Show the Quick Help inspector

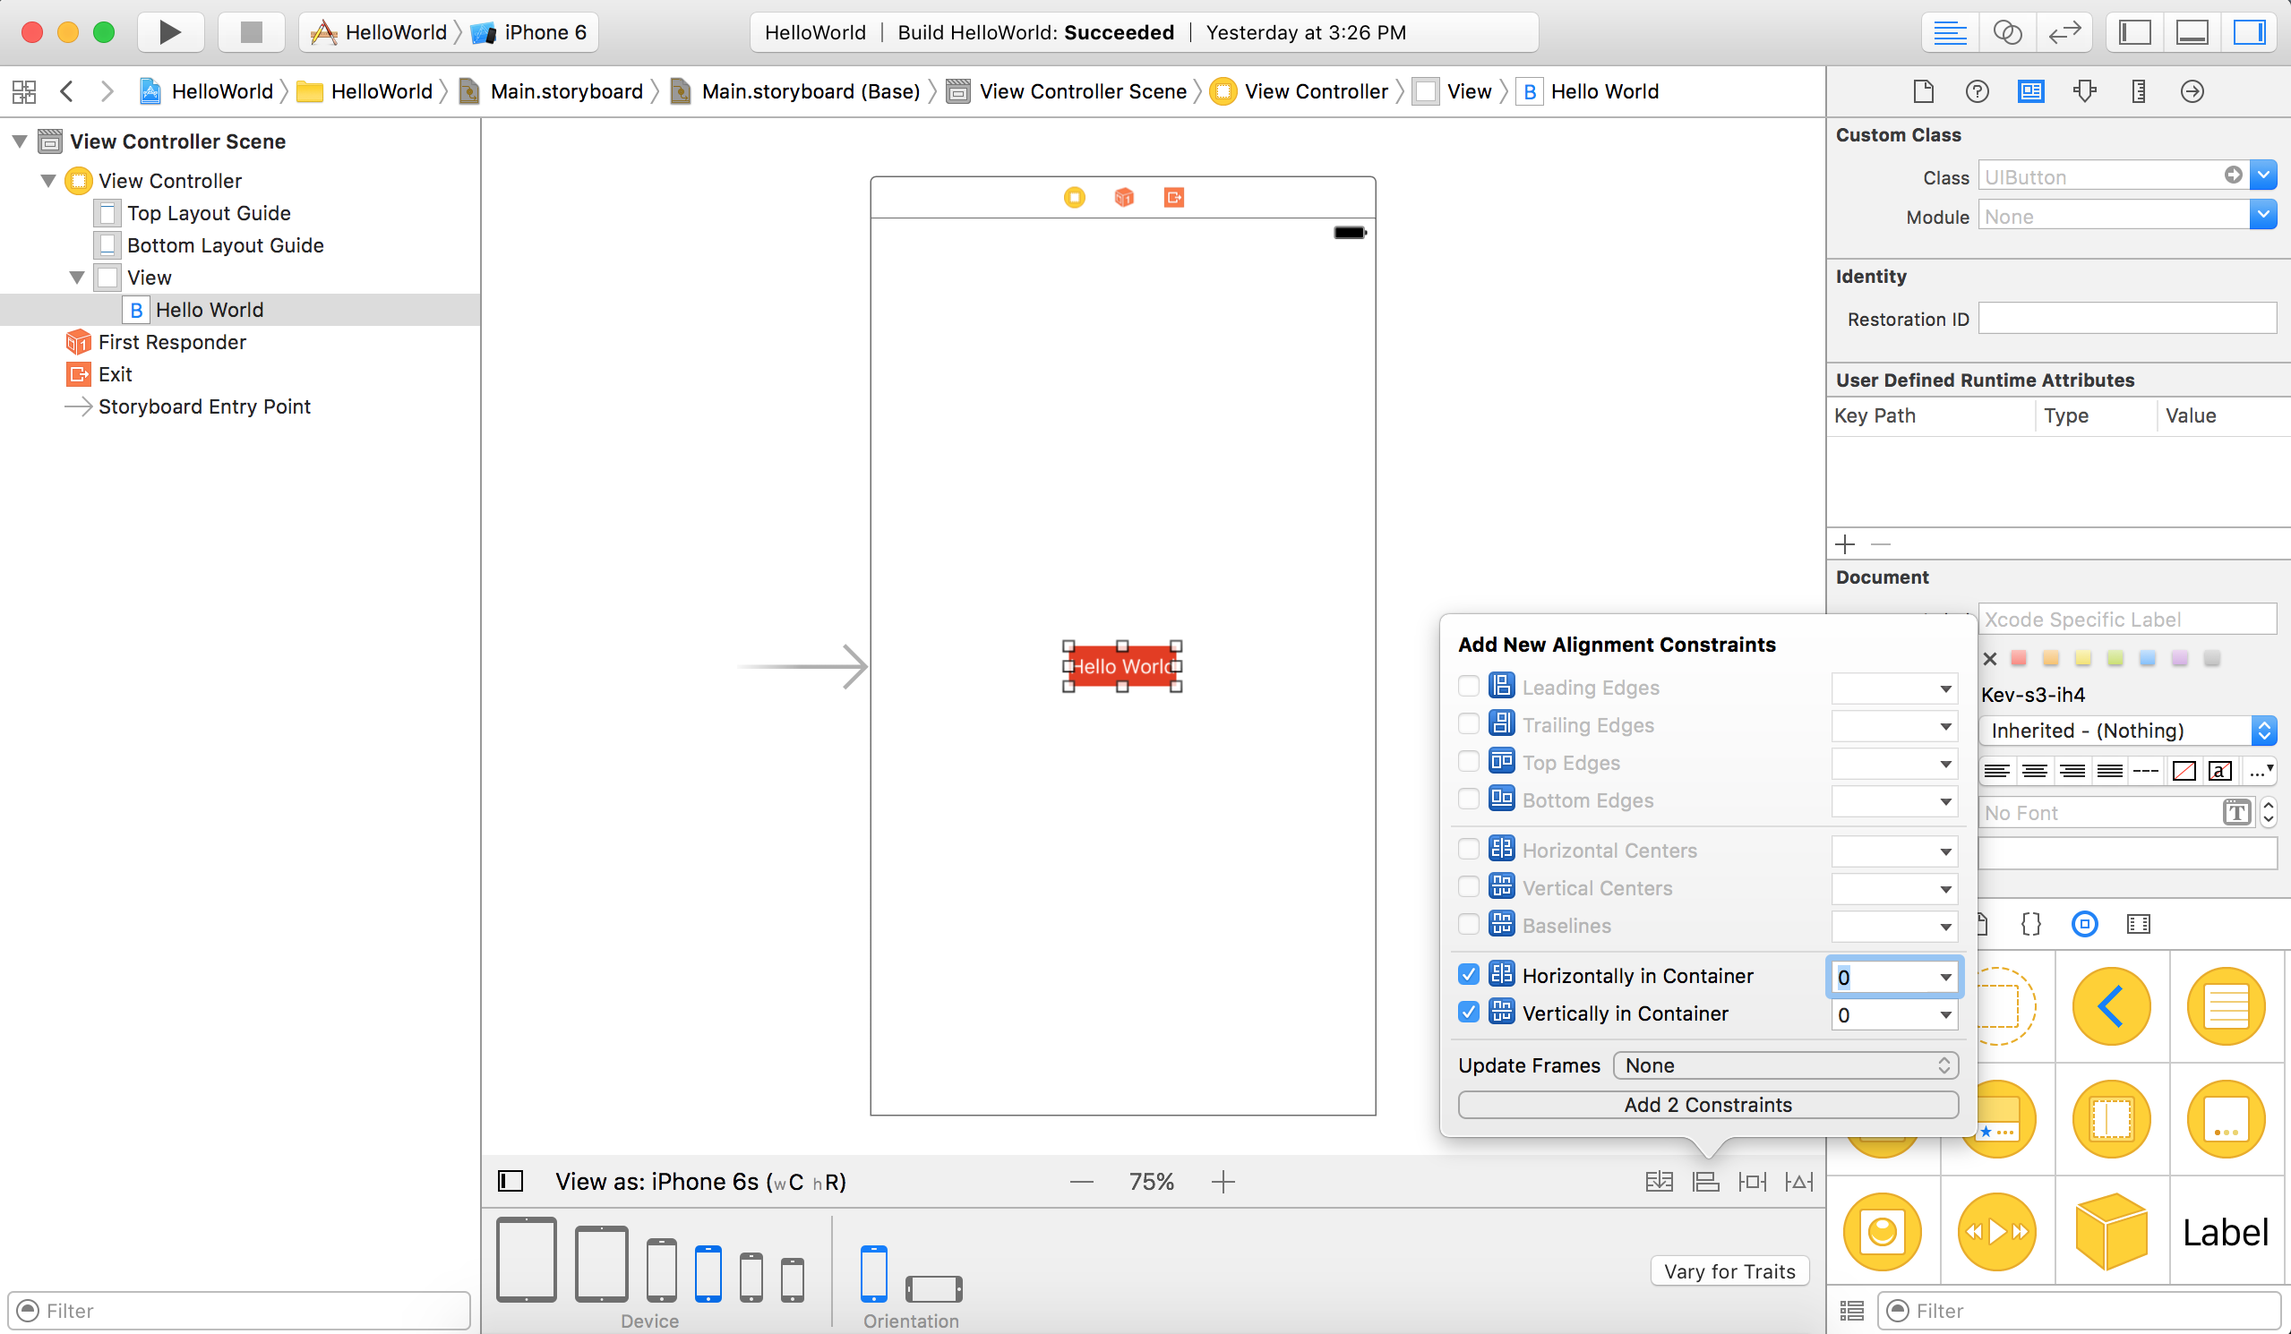(1977, 90)
